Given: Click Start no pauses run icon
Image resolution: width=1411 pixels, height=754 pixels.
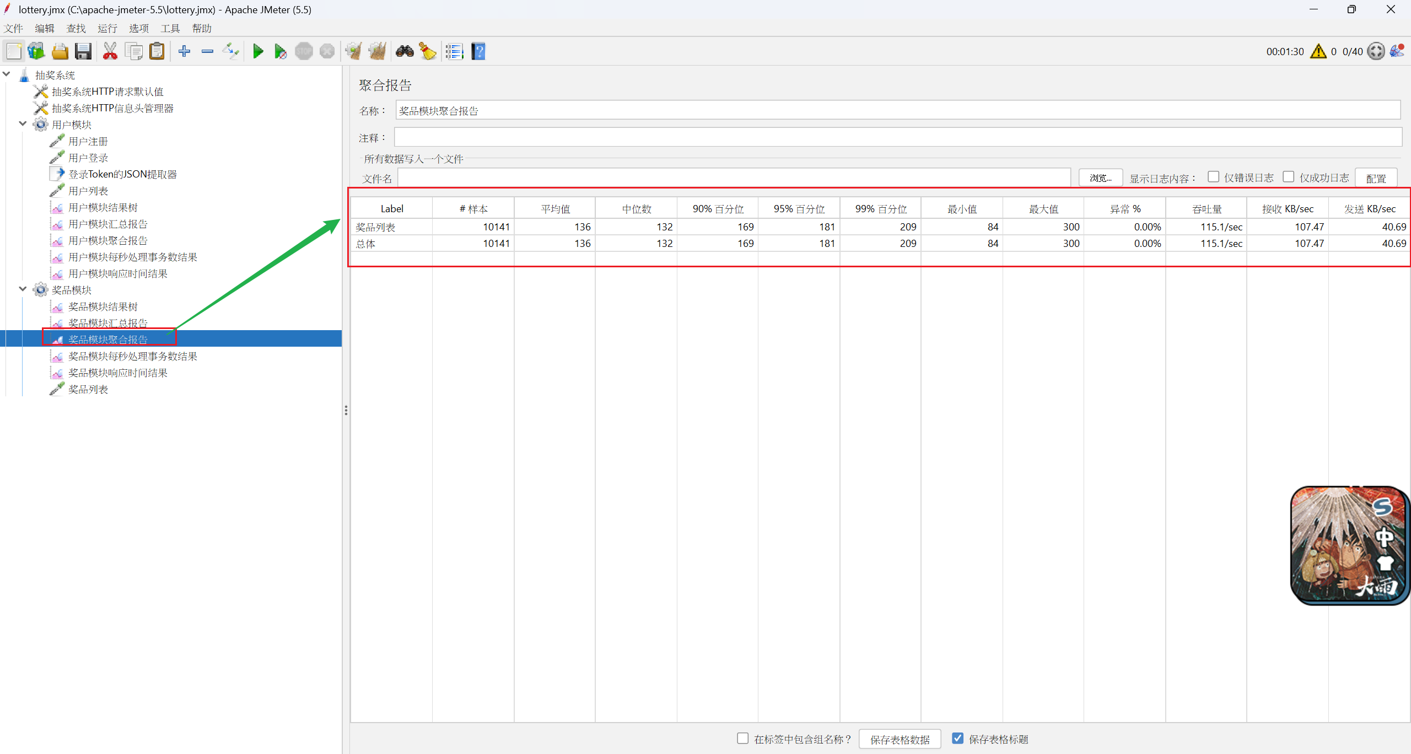Looking at the screenshot, I should [280, 52].
